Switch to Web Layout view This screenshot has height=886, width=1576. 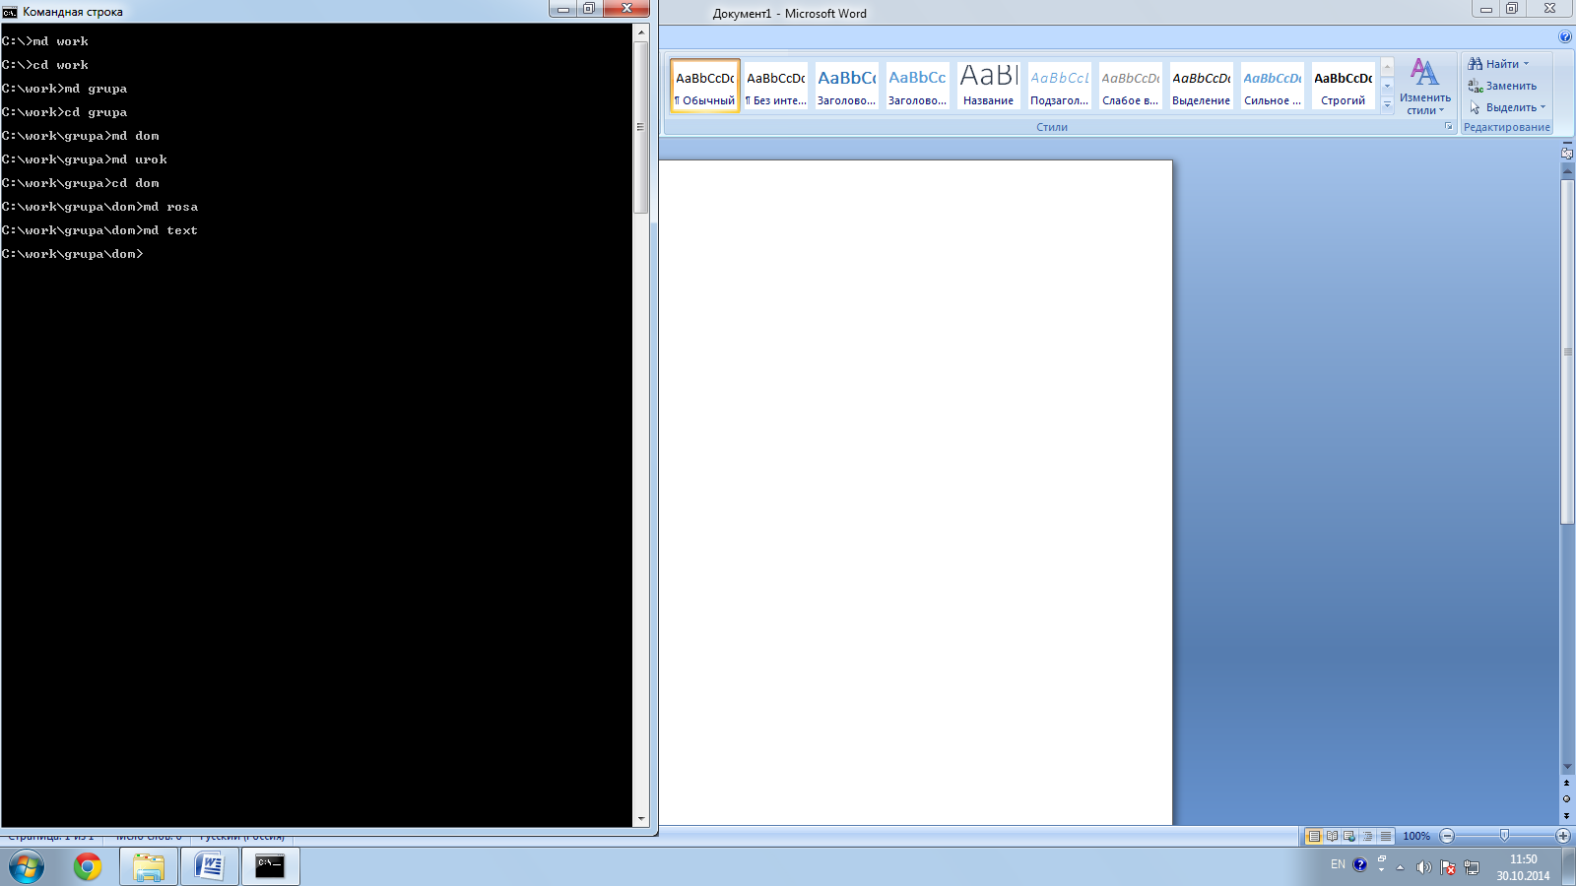1349,836
